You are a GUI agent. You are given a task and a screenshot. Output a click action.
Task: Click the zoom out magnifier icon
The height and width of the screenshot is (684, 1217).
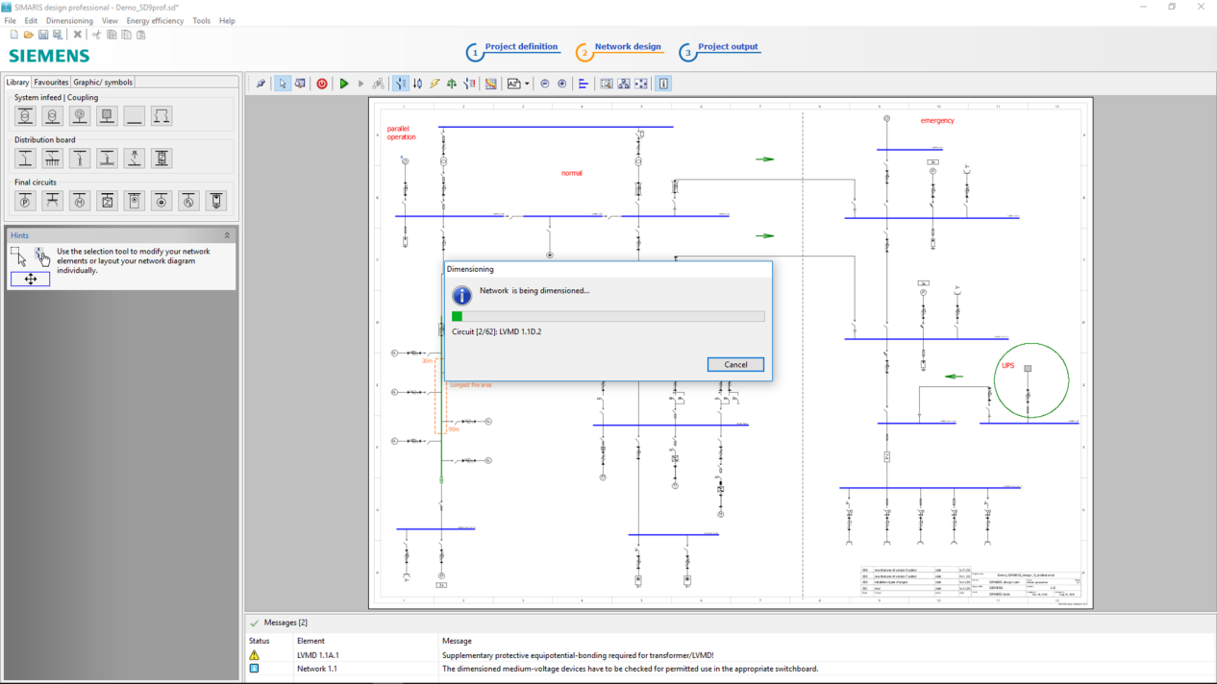tap(545, 84)
